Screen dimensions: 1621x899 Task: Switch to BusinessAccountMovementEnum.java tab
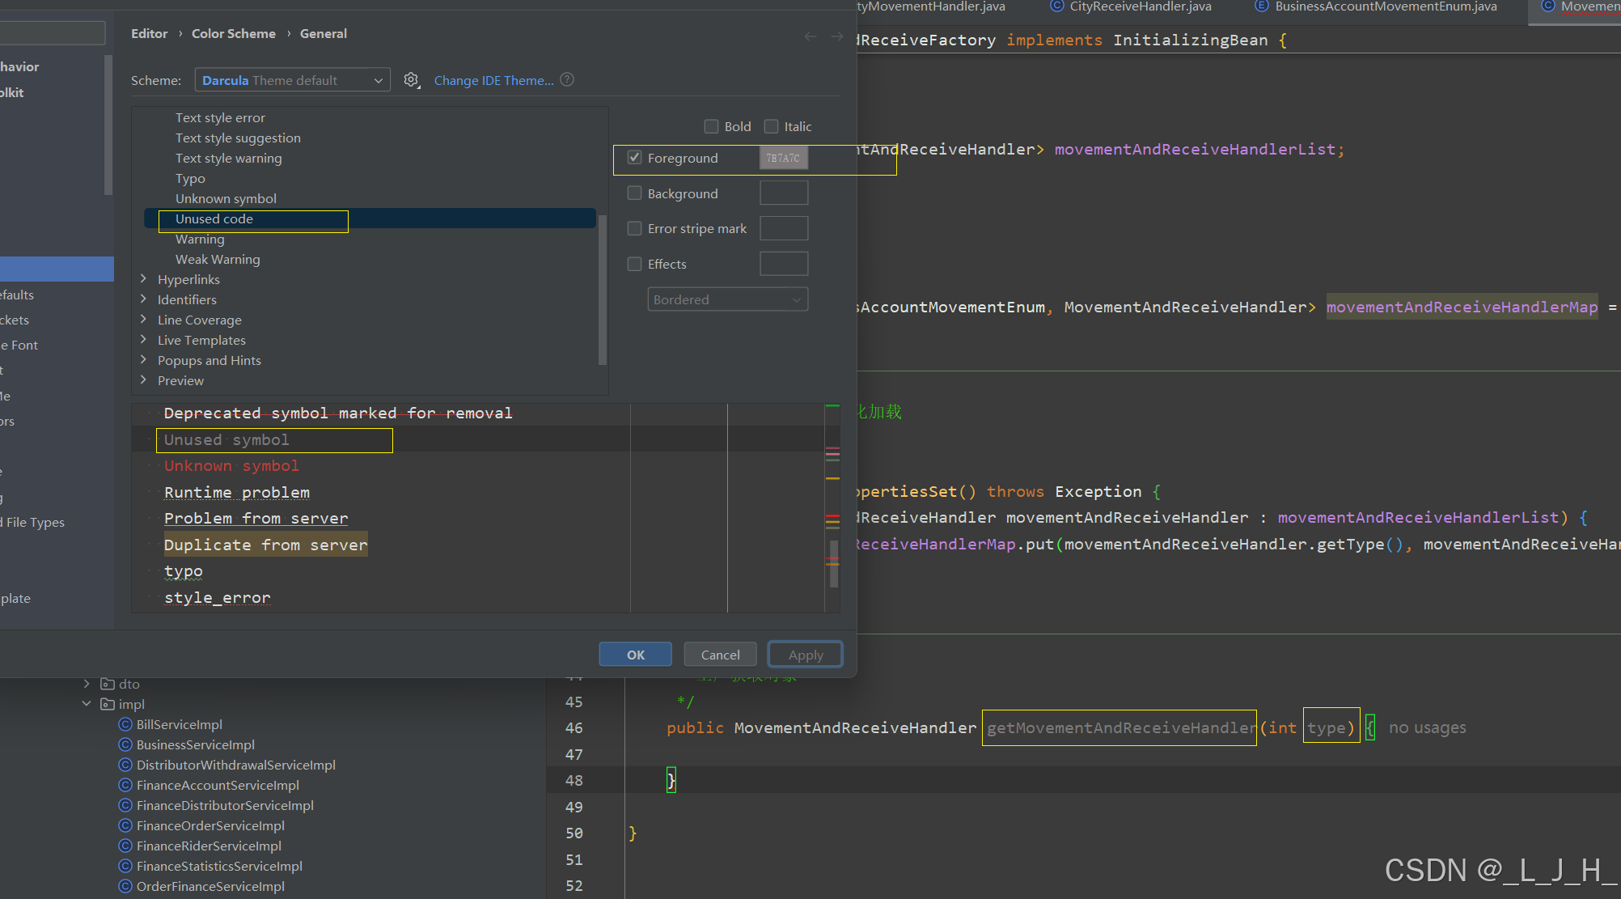1385,6
